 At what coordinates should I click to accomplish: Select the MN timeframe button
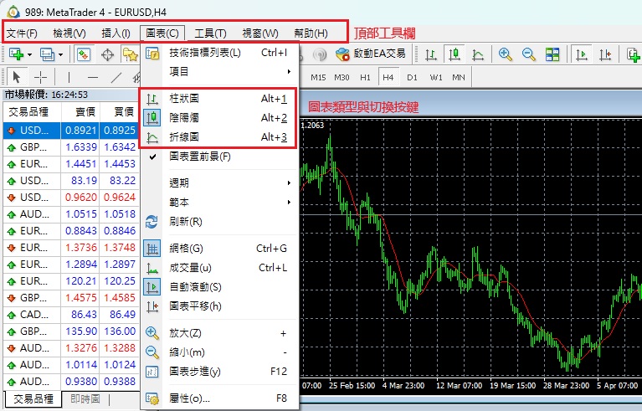(459, 77)
